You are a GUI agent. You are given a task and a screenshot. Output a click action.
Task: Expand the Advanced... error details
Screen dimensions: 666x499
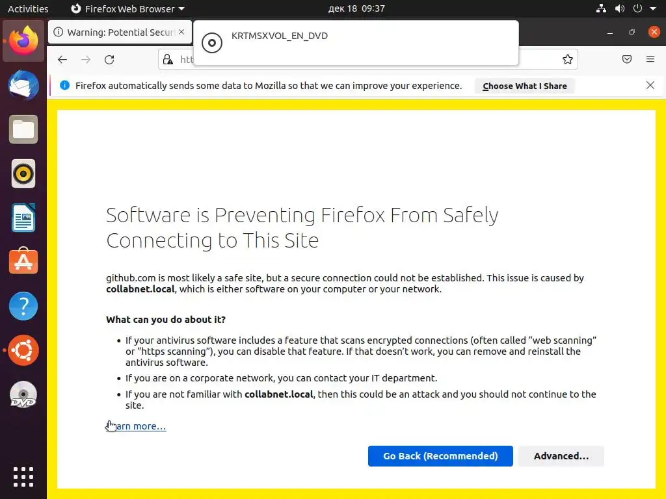point(561,456)
